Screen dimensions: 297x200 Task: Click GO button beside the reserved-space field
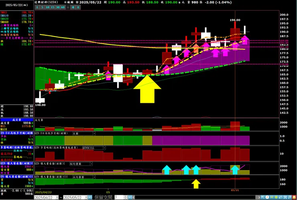(x=130, y=197)
